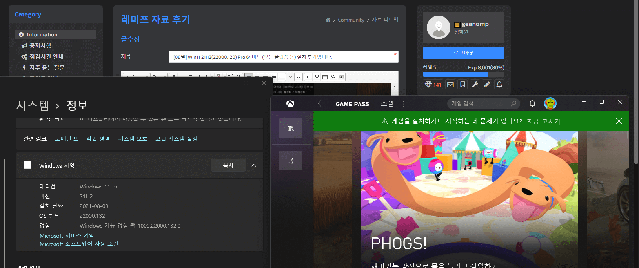The width and height of the screenshot is (639, 268).
Task: Edit the post title 제목 field
Action: pyautogui.click(x=284, y=56)
